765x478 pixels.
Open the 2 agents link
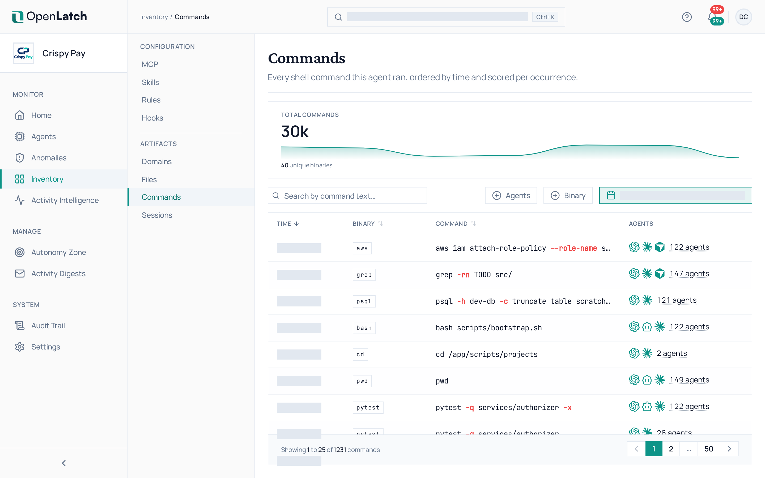(x=672, y=353)
